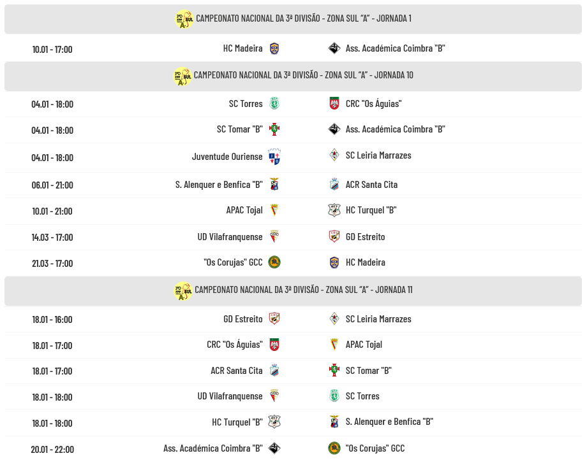Click GD Estreito crest in Jornada 11
This screenshot has width=587, height=465.
pyautogui.click(x=274, y=319)
